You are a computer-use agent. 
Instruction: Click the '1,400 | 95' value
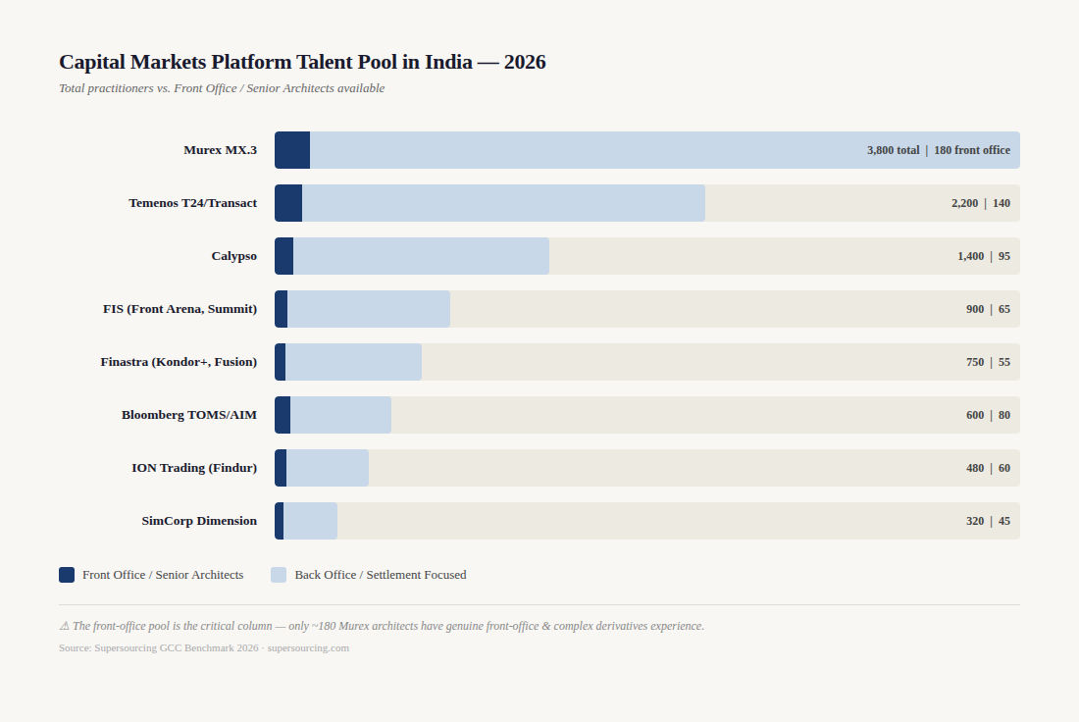[984, 256]
